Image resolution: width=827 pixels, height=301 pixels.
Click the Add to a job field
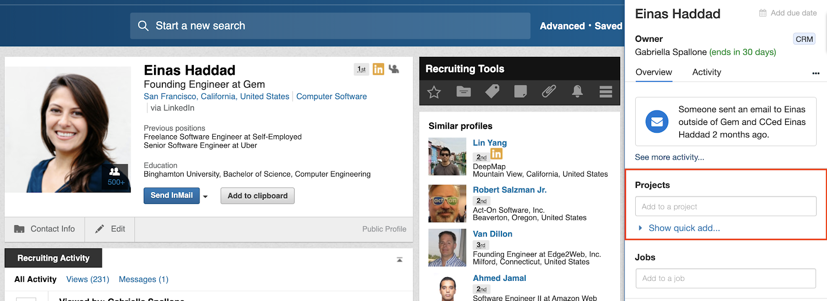click(x=726, y=278)
